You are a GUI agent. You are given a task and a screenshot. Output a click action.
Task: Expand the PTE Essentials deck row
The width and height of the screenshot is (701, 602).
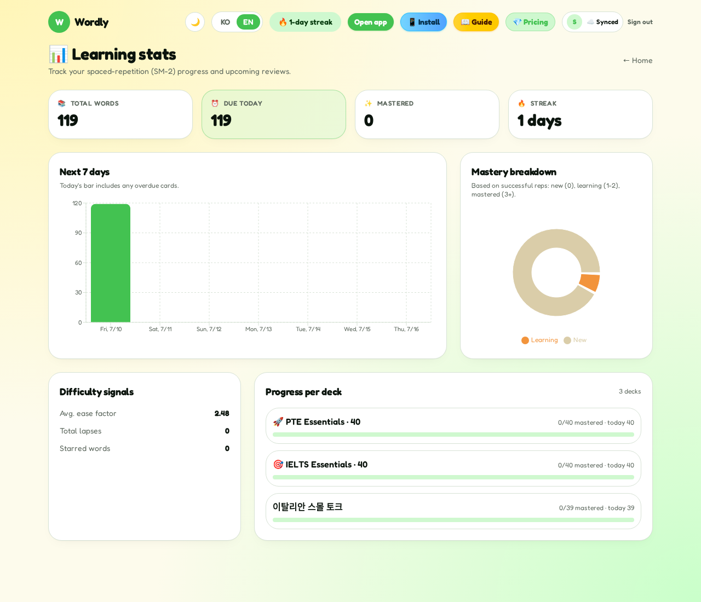point(453,426)
